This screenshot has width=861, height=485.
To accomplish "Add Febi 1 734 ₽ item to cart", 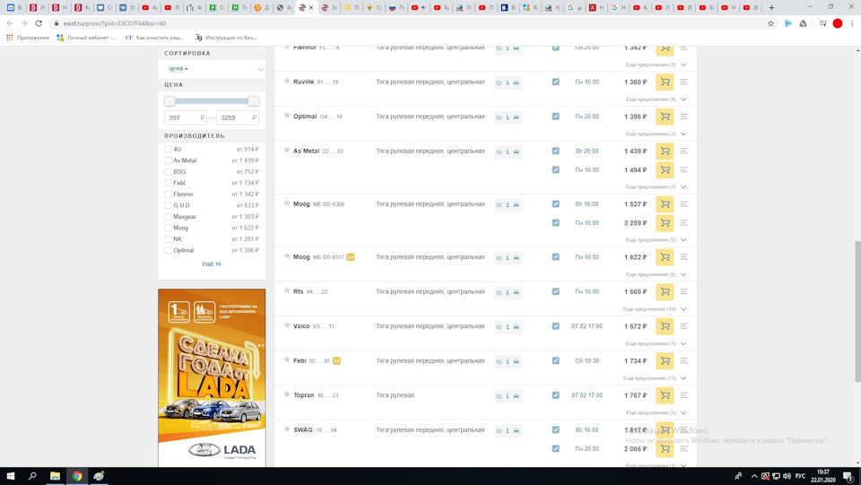I will pyautogui.click(x=665, y=361).
